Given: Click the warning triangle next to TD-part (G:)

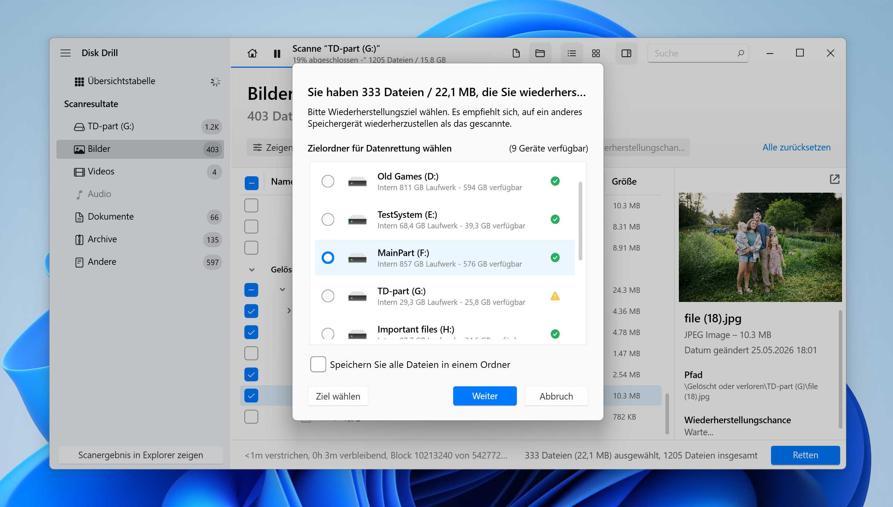Looking at the screenshot, I should 555,296.
